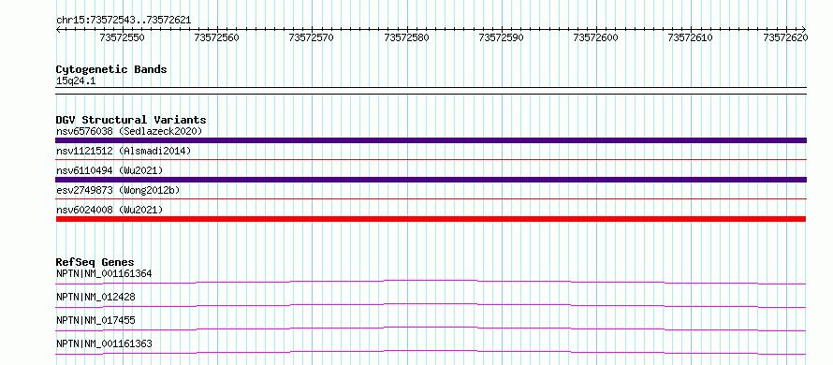Click the magenta line under NPTN|NM_017455

431,328
